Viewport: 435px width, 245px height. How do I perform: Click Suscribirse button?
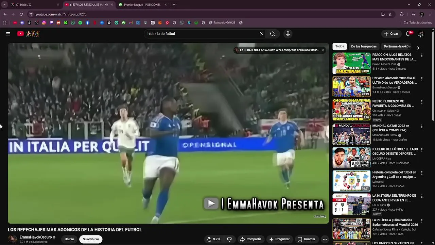pos(91,239)
